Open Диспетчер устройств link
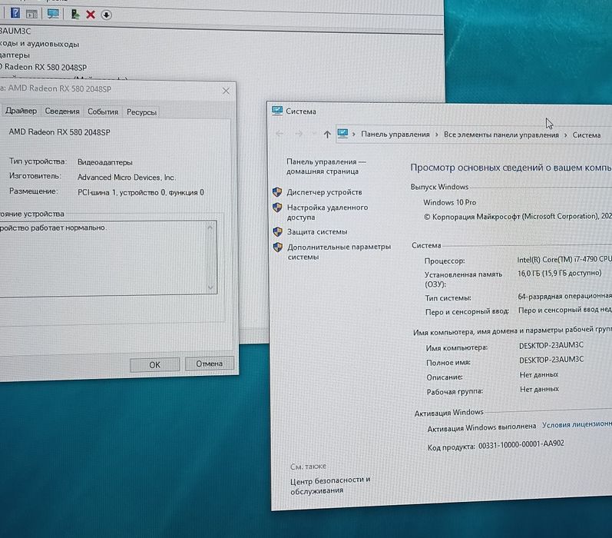 click(x=324, y=192)
